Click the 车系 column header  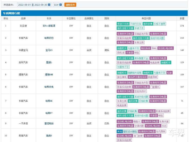point(49,18)
